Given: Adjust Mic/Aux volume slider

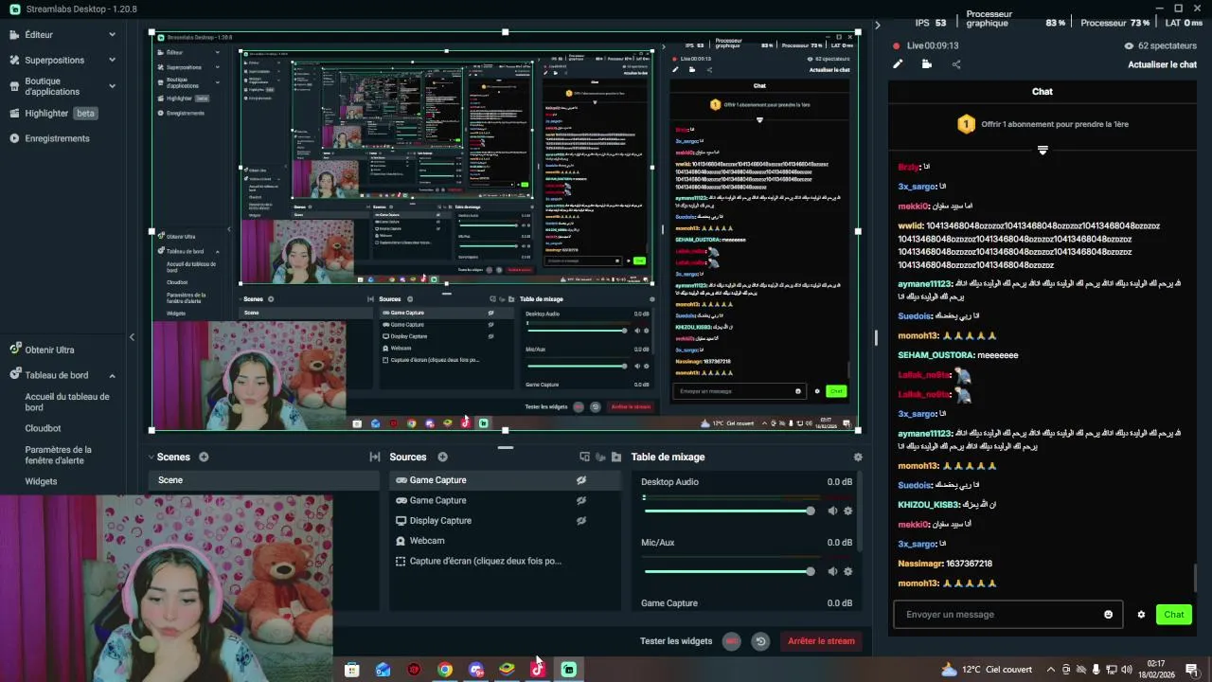Looking at the screenshot, I should click(729, 571).
